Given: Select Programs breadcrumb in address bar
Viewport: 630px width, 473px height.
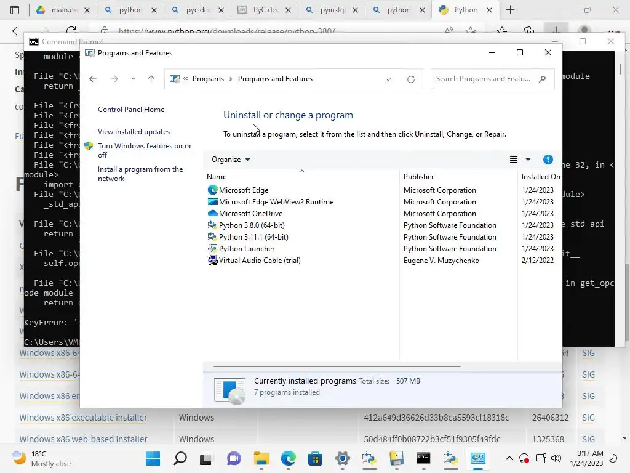Looking at the screenshot, I should (208, 79).
